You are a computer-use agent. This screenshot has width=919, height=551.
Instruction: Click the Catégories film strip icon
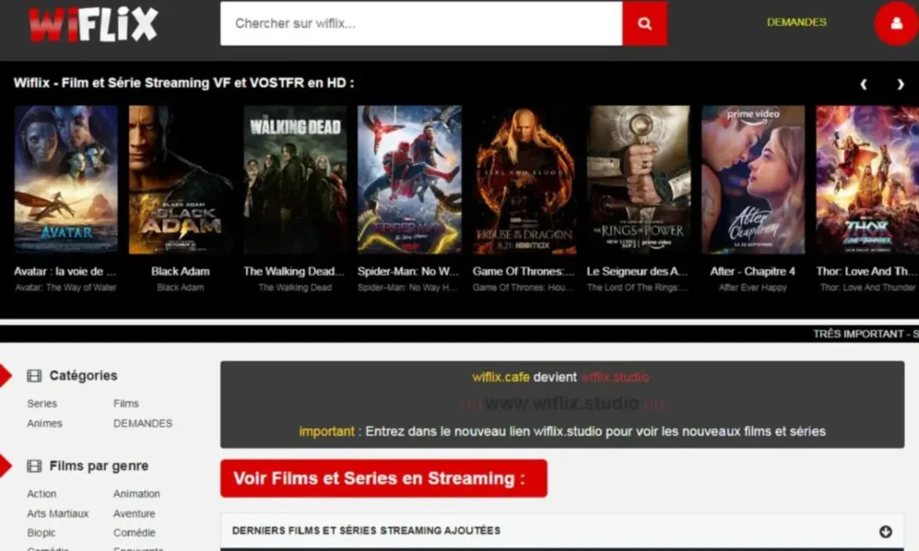34,376
